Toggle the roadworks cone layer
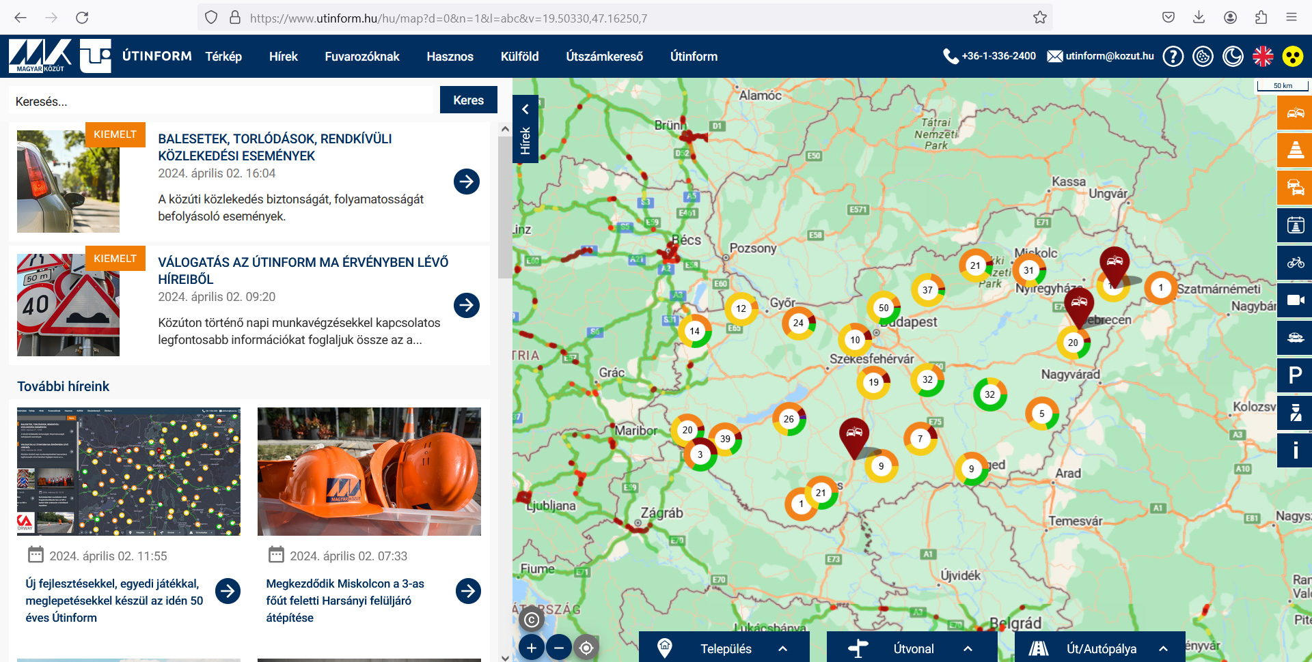The image size is (1312, 662). pyautogui.click(x=1295, y=150)
